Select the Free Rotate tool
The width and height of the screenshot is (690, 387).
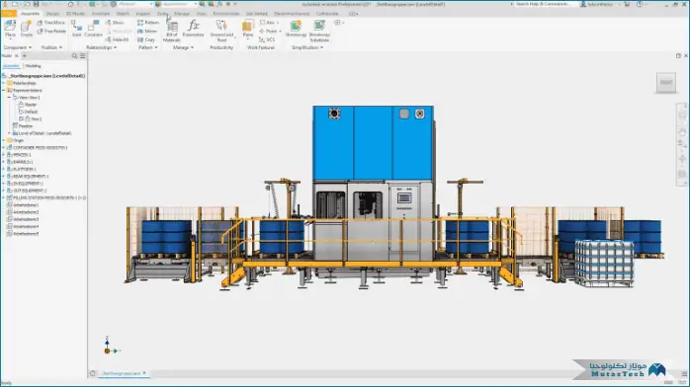coord(51,32)
